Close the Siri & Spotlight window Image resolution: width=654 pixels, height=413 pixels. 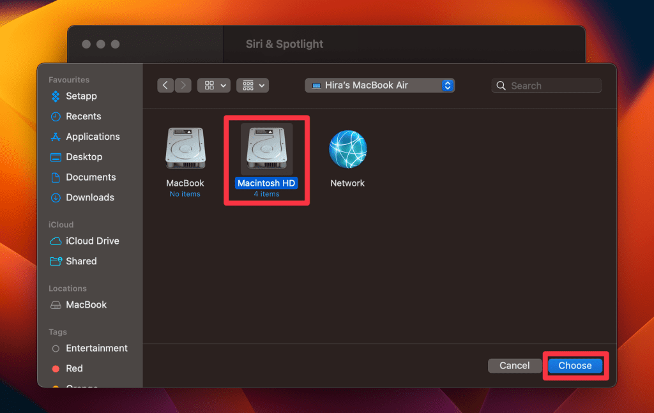pos(86,44)
